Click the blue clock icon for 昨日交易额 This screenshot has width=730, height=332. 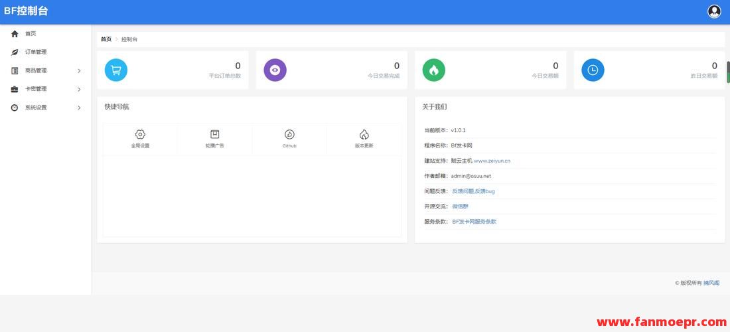coord(593,70)
